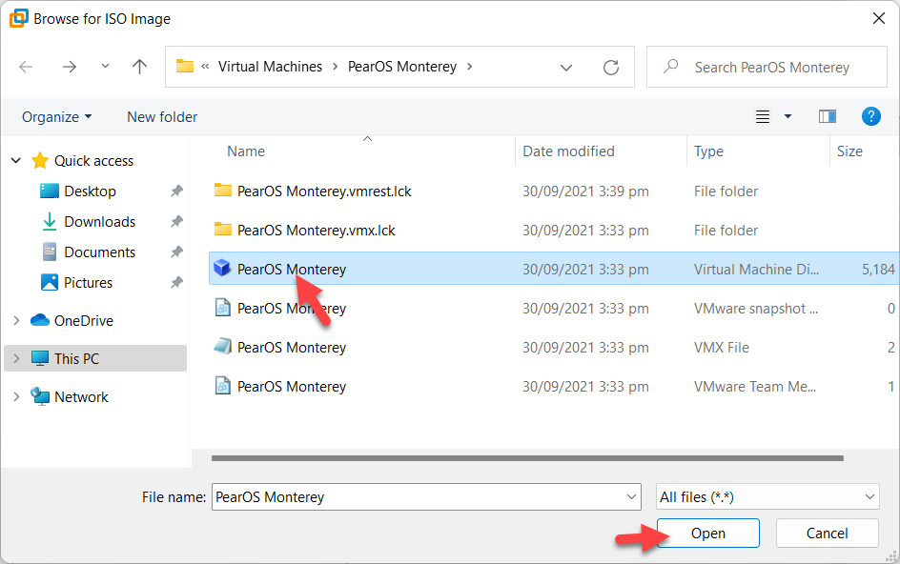The image size is (900, 564).
Task: Select Quick access in navigation pane
Action: coord(93,161)
